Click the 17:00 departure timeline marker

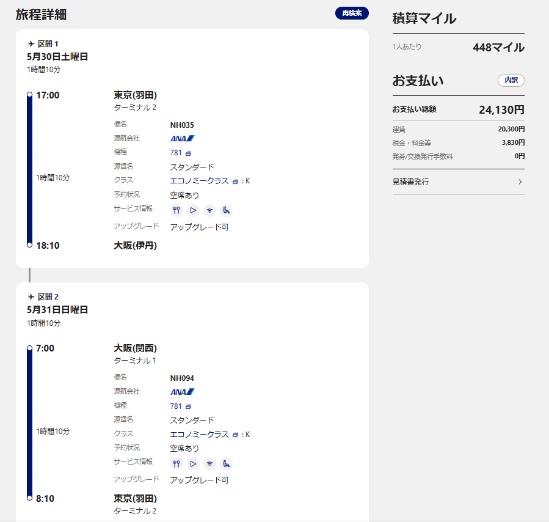point(29,95)
